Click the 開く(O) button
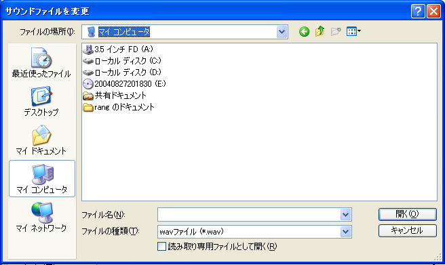445x265 pixels. click(407, 214)
